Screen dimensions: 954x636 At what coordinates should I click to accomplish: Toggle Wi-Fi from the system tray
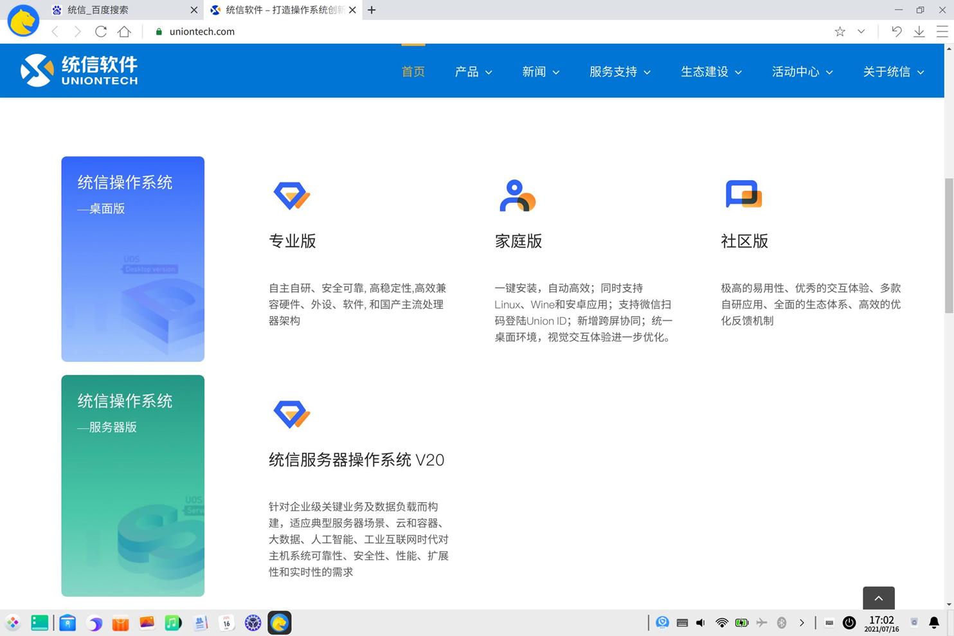coord(721,622)
